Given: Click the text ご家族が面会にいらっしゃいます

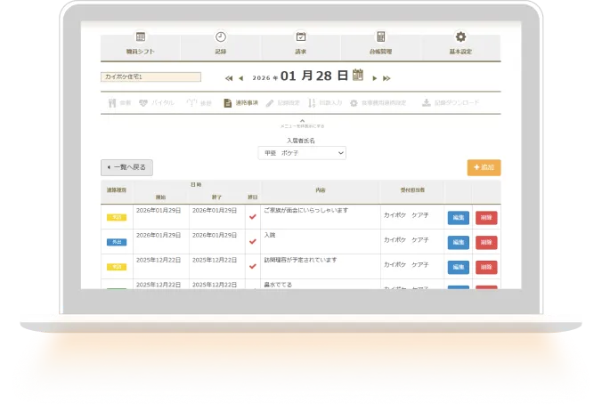Looking at the screenshot, I should coord(306,210).
